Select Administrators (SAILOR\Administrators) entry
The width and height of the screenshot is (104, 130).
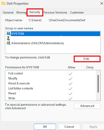pos(37,43)
